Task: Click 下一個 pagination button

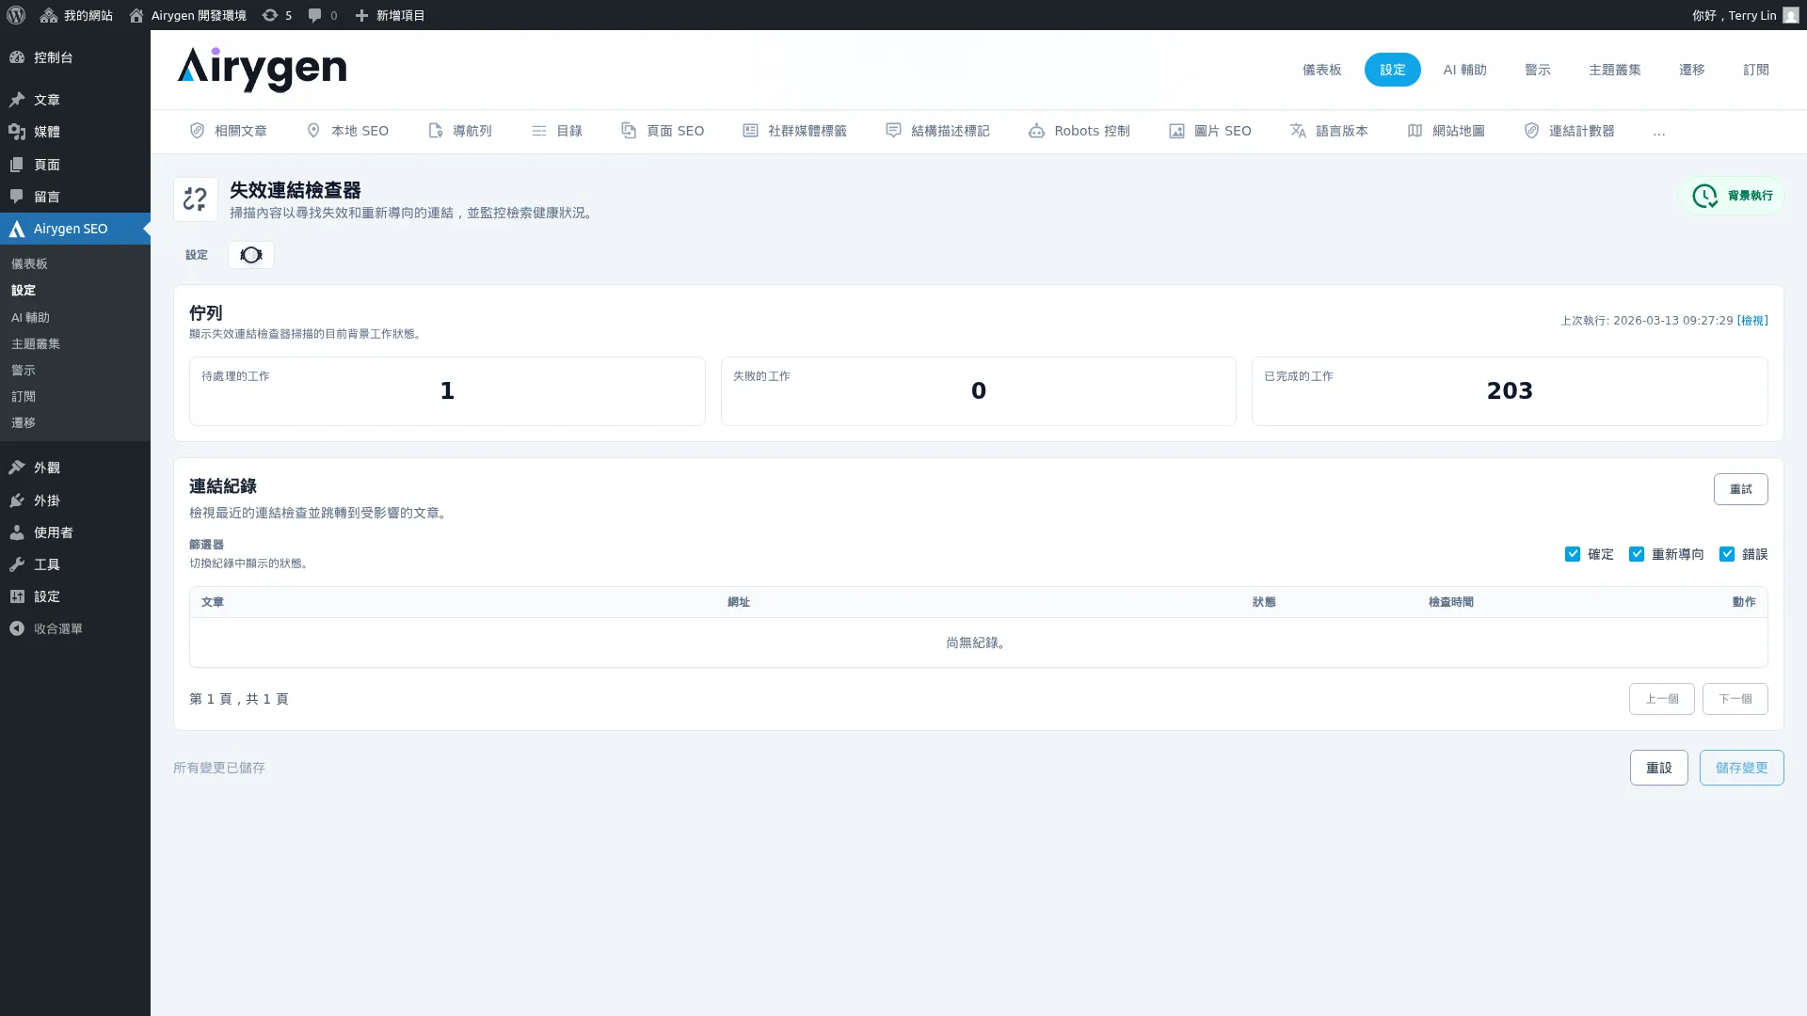Action: (1735, 699)
